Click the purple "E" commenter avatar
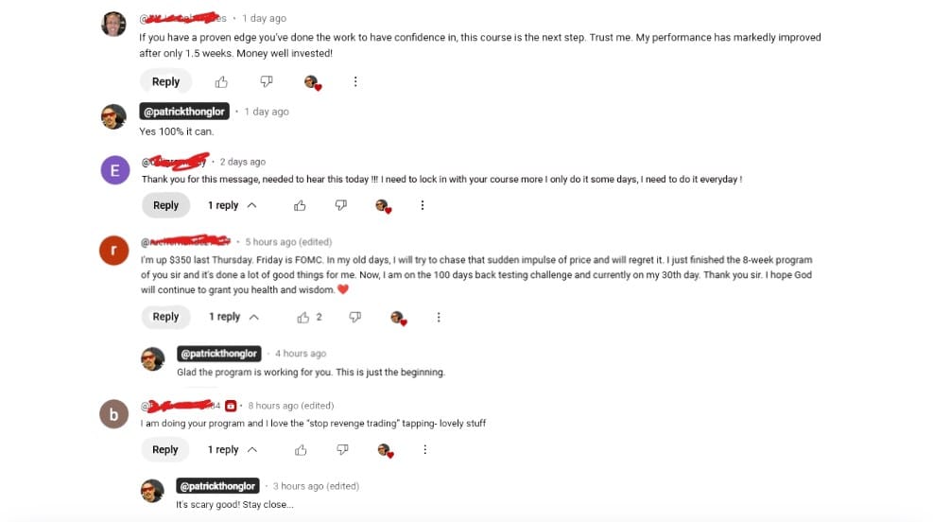Image resolution: width=933 pixels, height=522 pixels. pyautogui.click(x=113, y=170)
